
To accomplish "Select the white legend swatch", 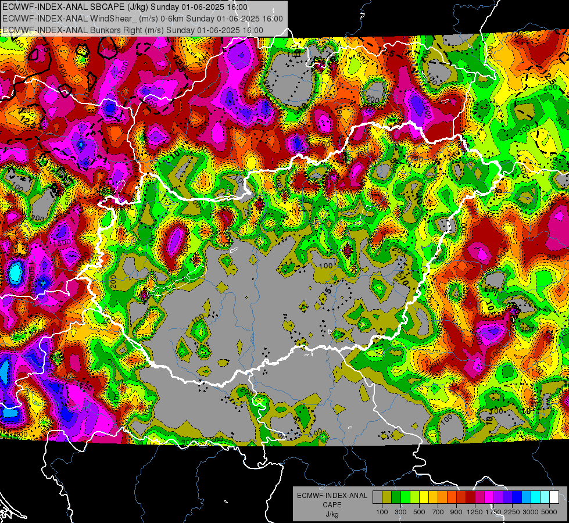I will [554, 497].
